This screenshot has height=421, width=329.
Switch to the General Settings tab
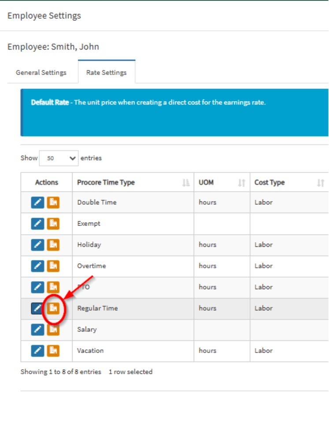(x=41, y=72)
